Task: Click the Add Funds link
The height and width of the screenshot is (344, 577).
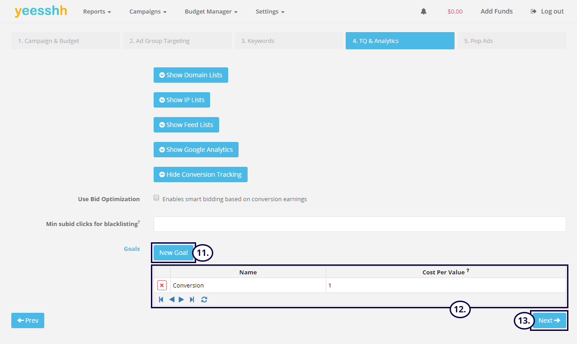Action: tap(497, 11)
